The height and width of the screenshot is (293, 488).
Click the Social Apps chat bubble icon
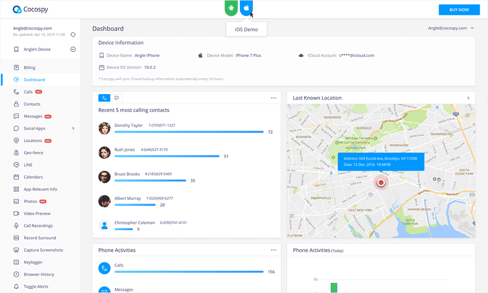coord(16,129)
